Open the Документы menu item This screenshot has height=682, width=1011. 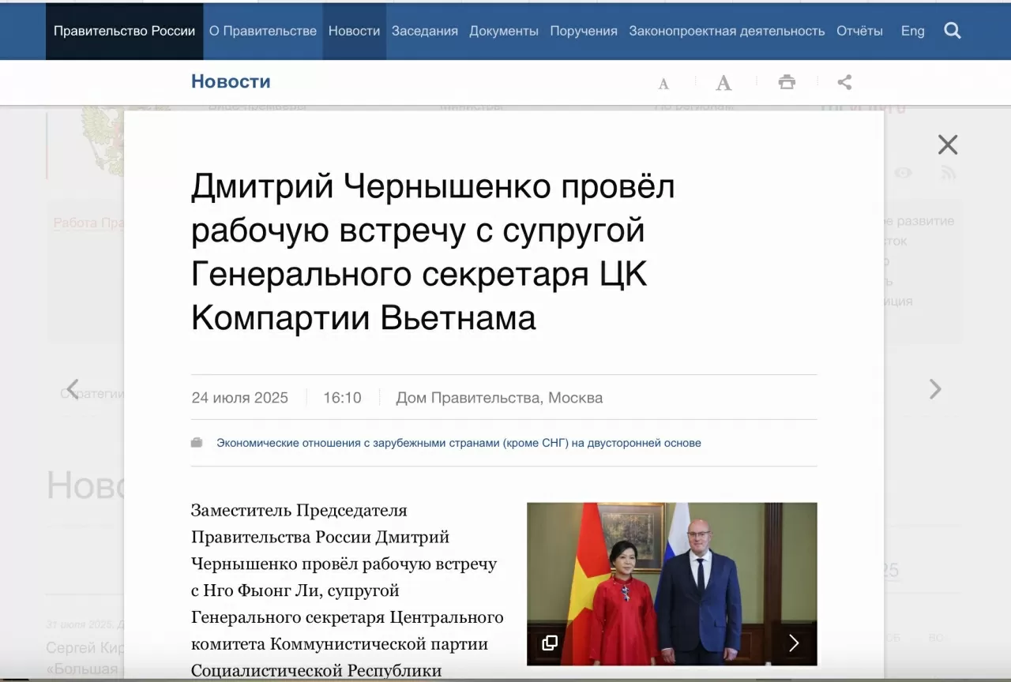[x=504, y=31]
